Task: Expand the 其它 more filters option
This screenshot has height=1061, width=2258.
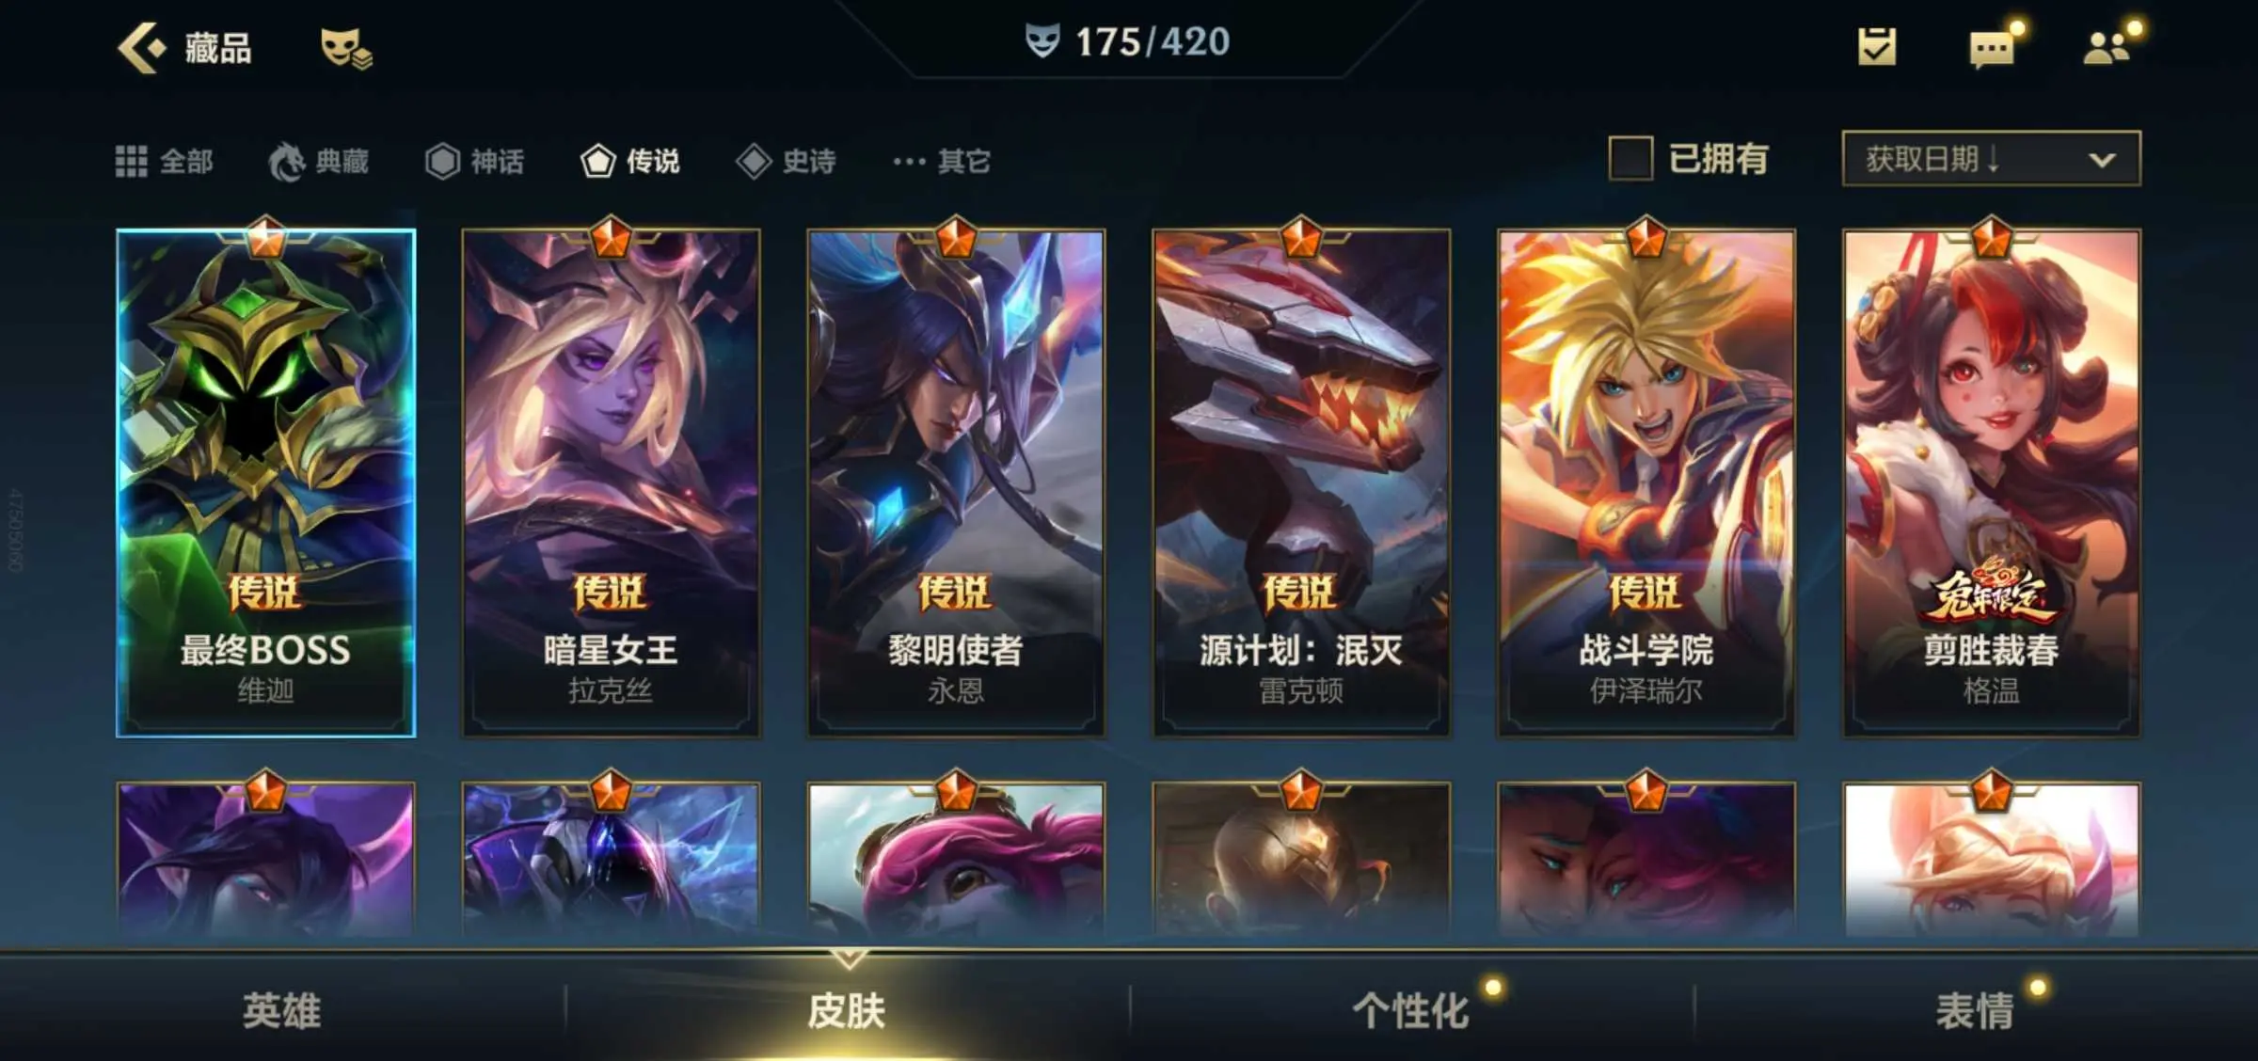Action: (942, 161)
